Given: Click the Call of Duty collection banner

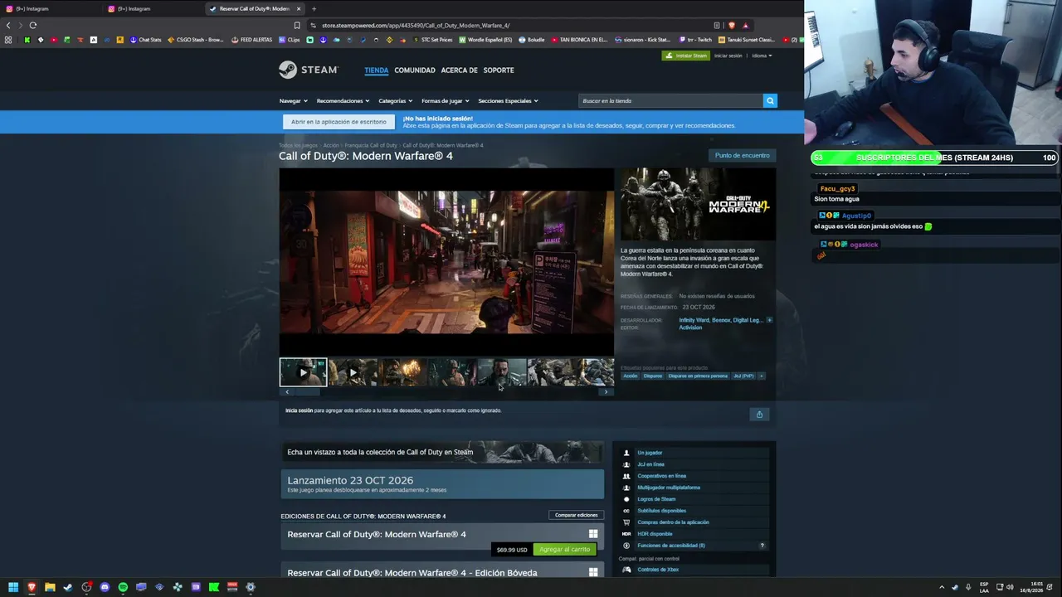Looking at the screenshot, I should (x=443, y=452).
